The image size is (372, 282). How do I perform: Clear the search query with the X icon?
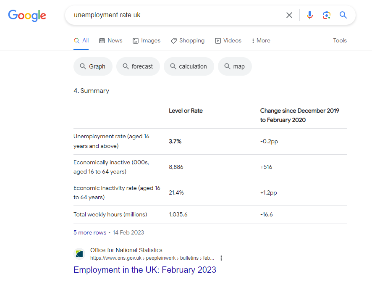(x=289, y=15)
